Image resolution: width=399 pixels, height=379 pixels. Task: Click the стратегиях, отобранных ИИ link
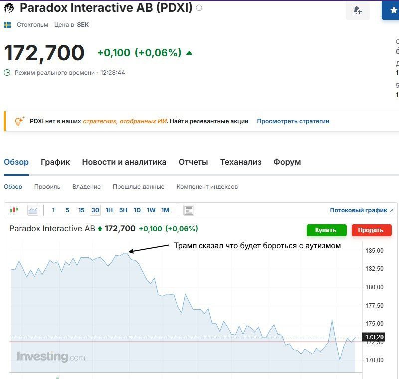(125, 121)
